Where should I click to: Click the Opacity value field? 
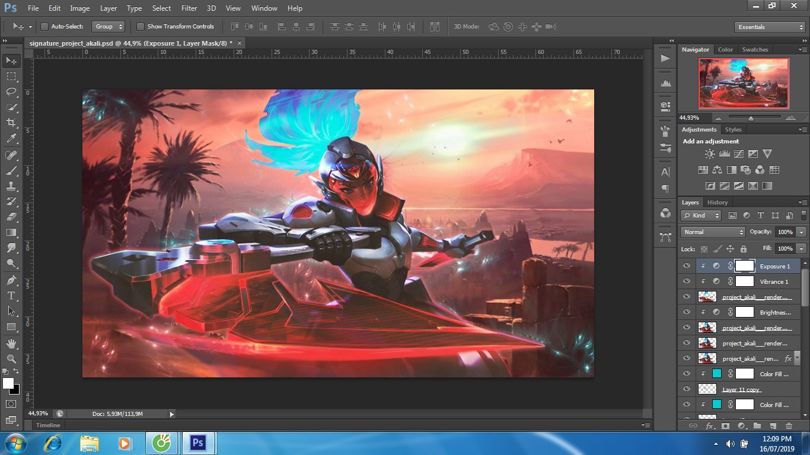point(785,232)
